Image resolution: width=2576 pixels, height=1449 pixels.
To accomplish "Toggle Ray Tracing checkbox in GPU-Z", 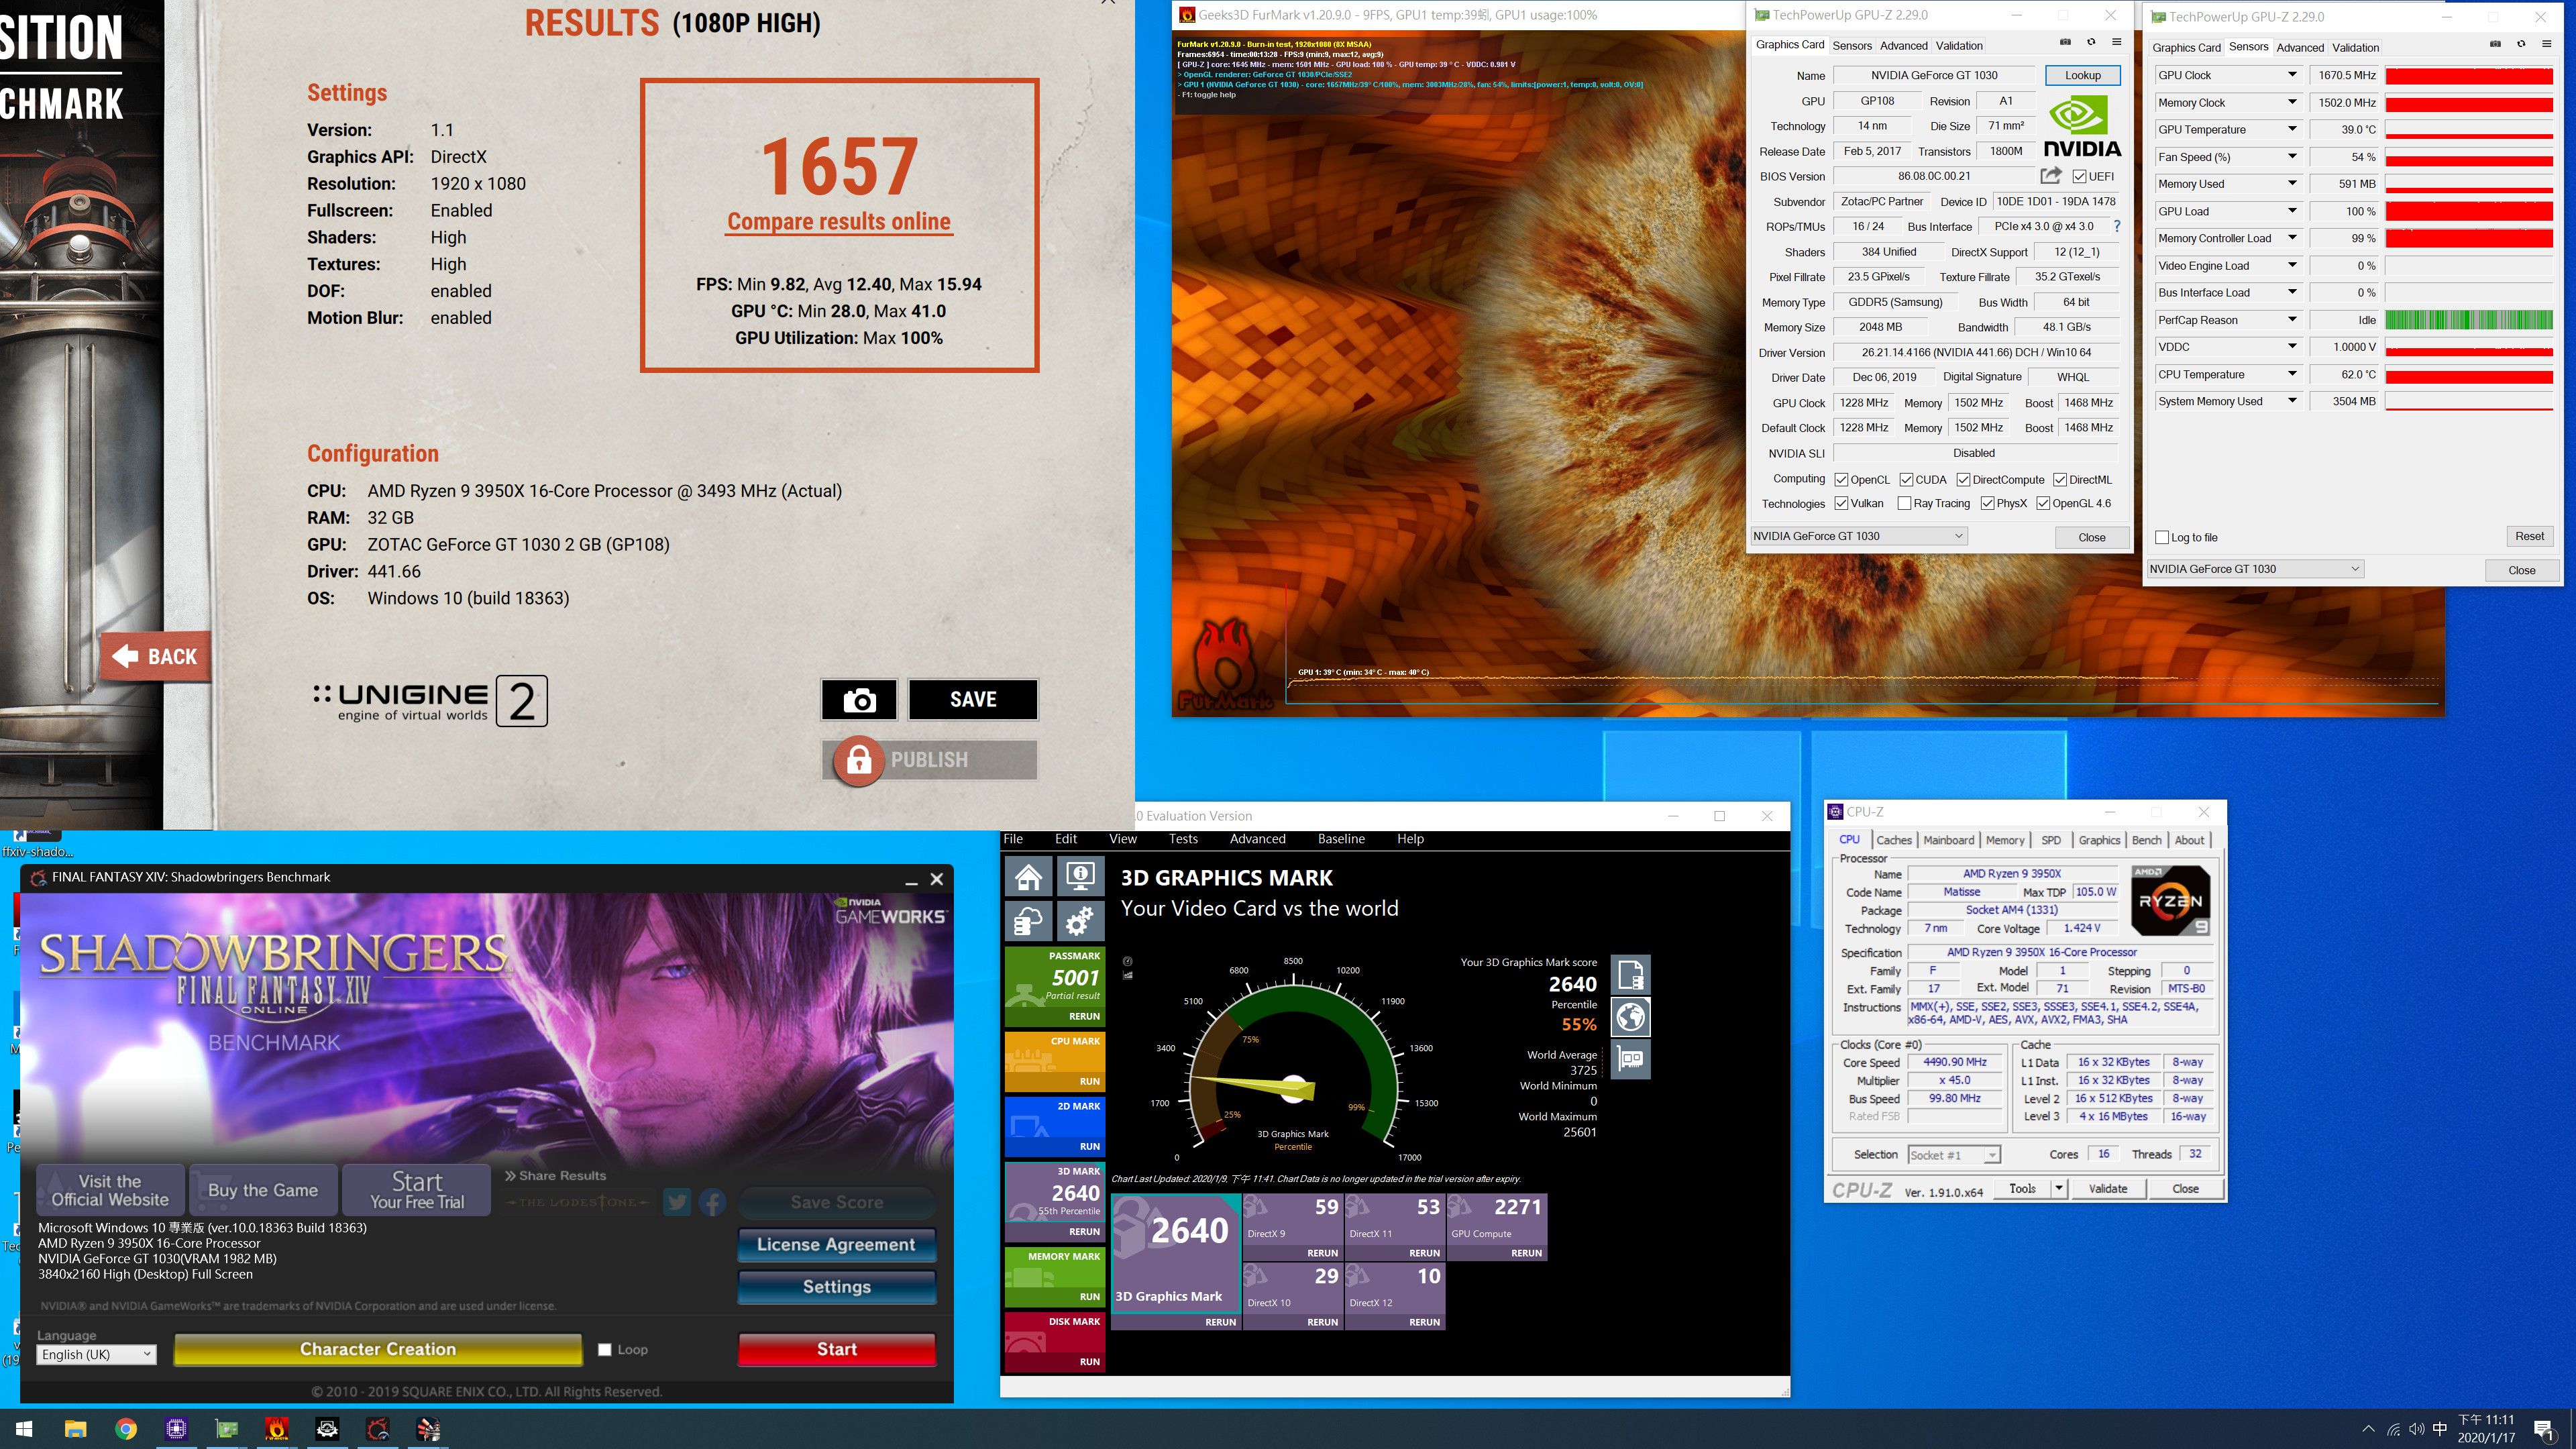I will coord(1904,504).
